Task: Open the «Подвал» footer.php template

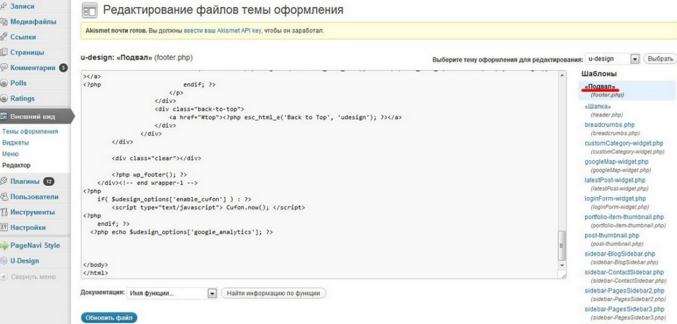Action: point(600,87)
